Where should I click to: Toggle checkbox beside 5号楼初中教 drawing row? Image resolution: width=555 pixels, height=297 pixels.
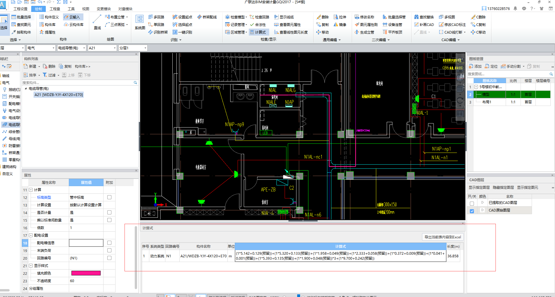click(x=476, y=87)
